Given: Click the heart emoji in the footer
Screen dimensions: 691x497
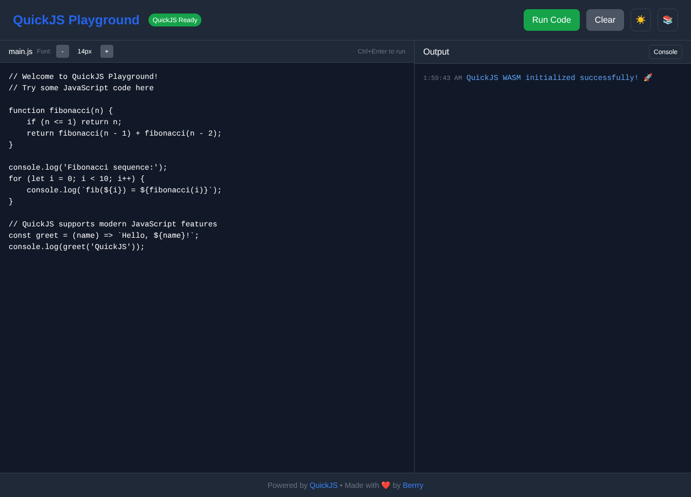Looking at the screenshot, I should (x=385, y=485).
